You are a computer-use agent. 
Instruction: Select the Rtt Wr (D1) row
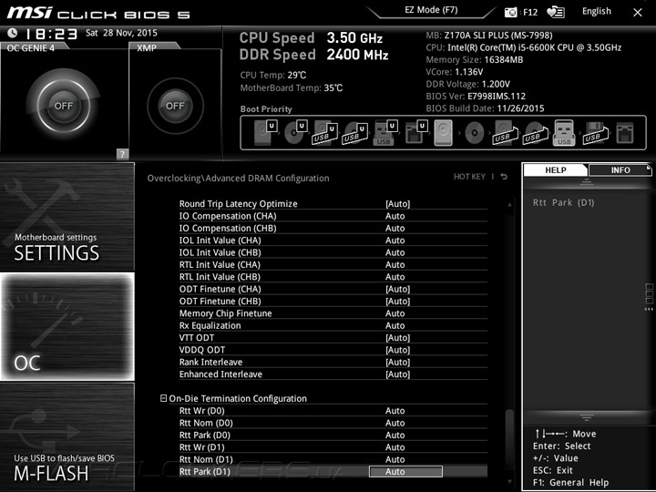click(333, 446)
